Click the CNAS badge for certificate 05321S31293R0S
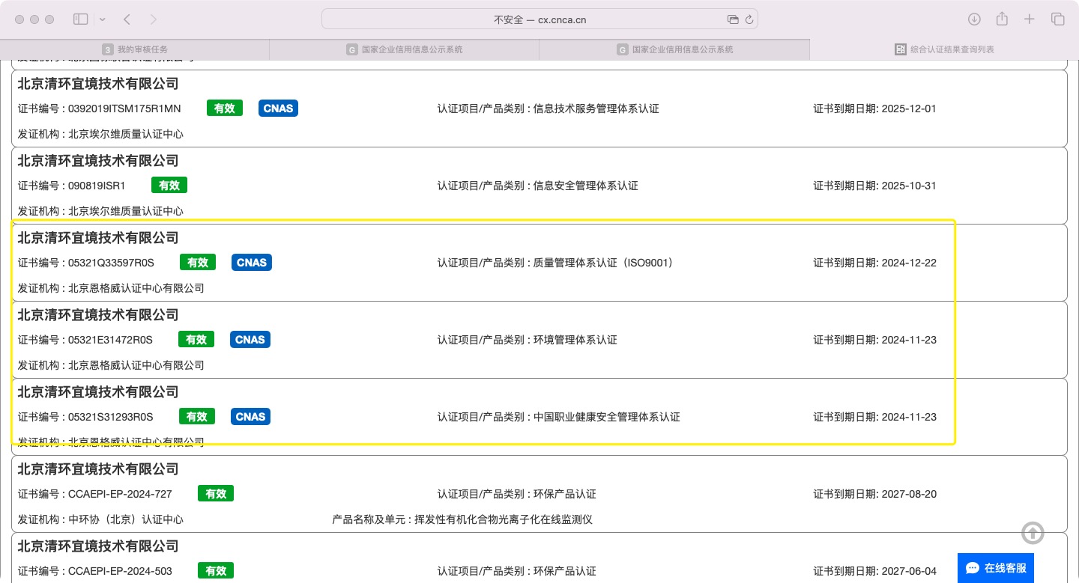The image size is (1079, 583). pos(250,417)
